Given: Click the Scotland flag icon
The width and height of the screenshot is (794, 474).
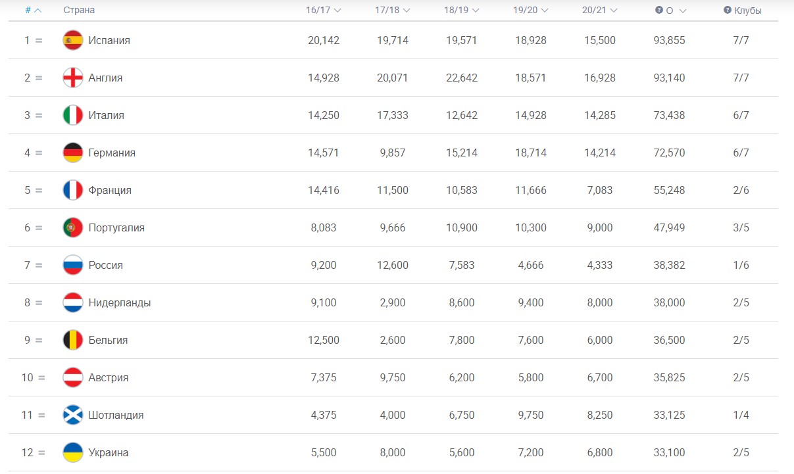Looking at the screenshot, I should 72,415.
